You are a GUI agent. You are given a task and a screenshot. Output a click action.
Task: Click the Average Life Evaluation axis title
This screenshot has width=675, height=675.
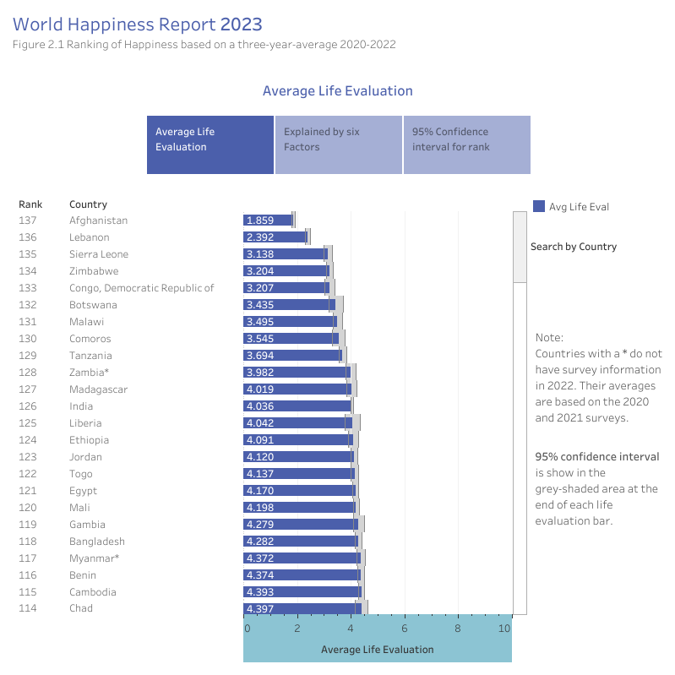coord(377,650)
